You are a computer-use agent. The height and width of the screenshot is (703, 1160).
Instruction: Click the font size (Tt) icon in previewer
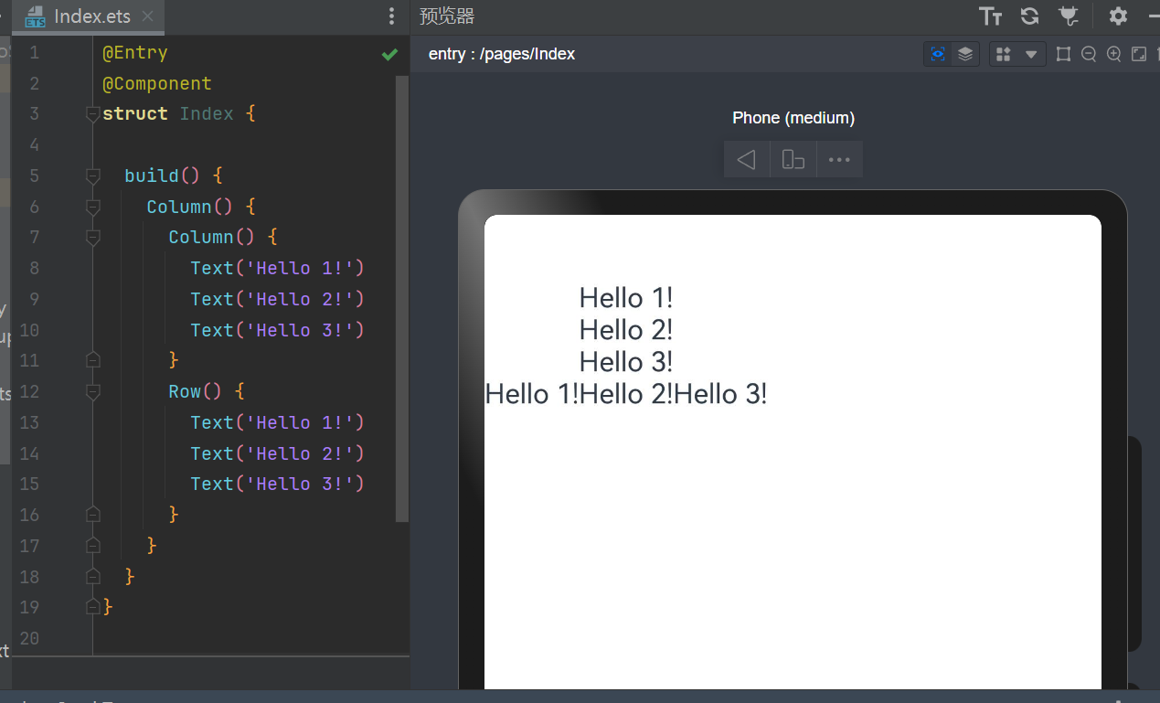point(990,16)
